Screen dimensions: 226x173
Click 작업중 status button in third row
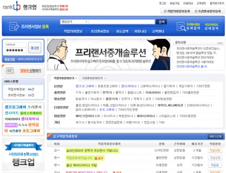click(x=215, y=165)
